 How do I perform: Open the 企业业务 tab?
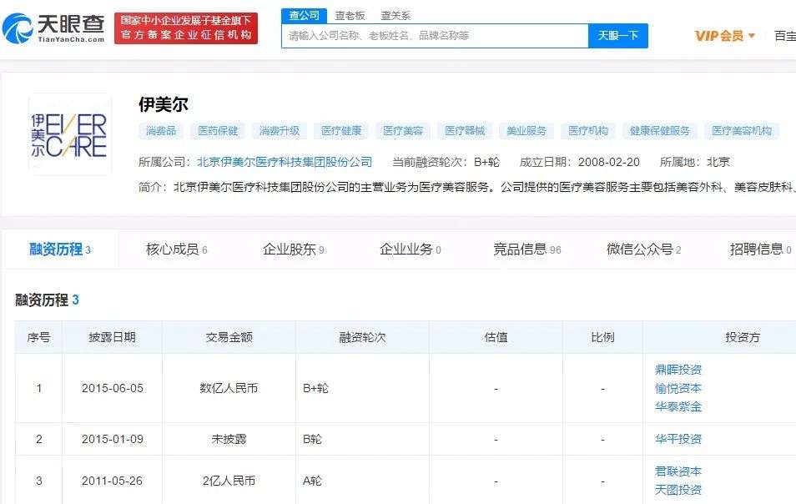(x=411, y=249)
